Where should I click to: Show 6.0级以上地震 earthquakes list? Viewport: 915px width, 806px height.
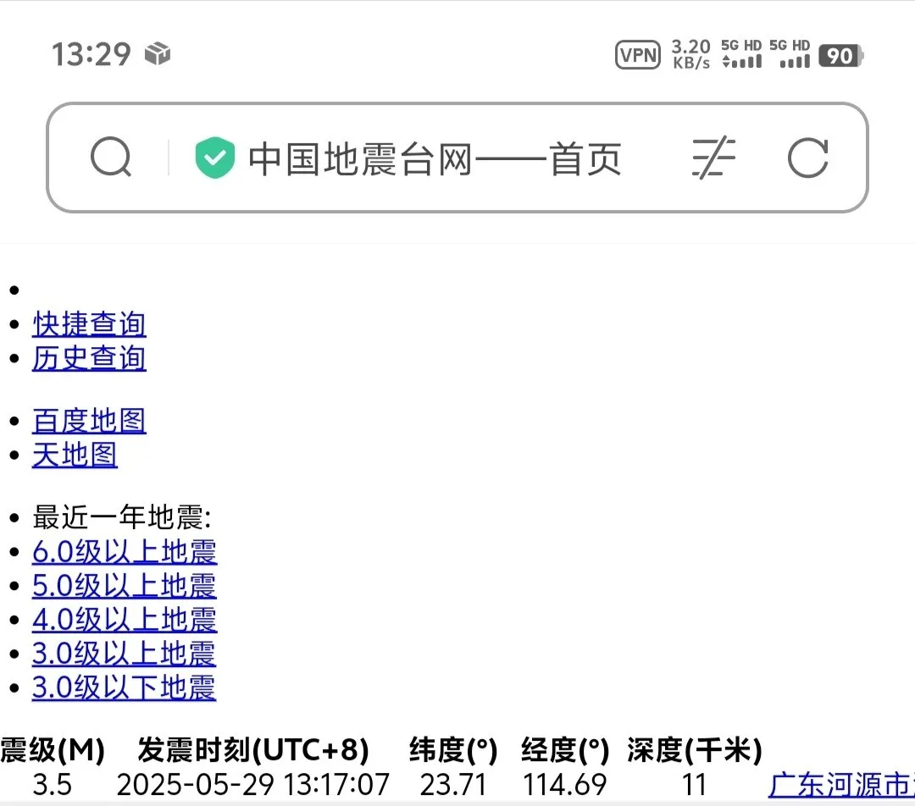[125, 553]
